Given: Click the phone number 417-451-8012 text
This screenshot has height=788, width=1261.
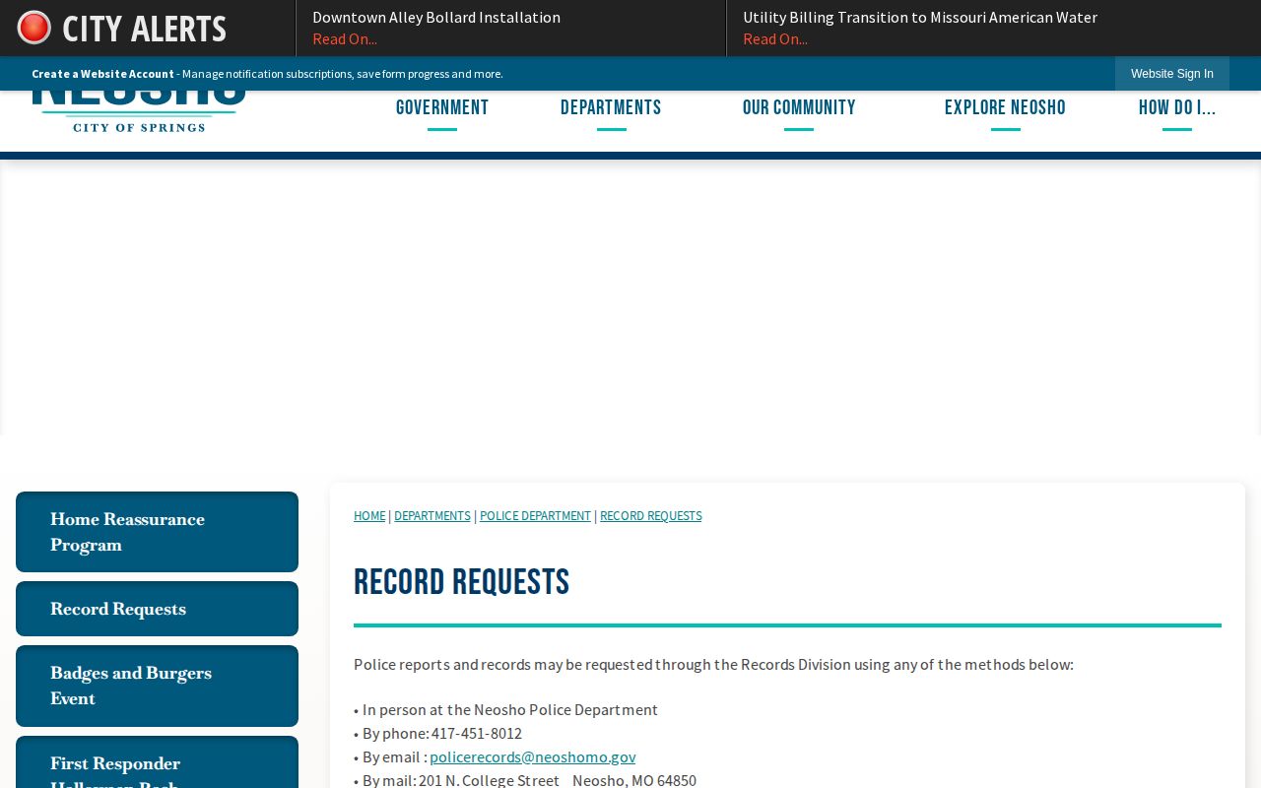Looking at the screenshot, I should [477, 733].
